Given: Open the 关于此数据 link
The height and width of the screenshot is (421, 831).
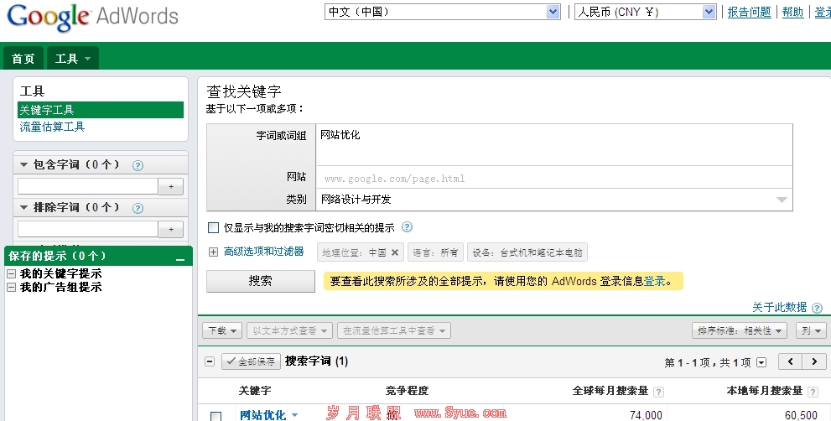Looking at the screenshot, I should (780, 307).
